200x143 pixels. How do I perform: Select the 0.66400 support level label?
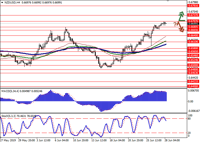pyautogui.click(x=193, y=35)
